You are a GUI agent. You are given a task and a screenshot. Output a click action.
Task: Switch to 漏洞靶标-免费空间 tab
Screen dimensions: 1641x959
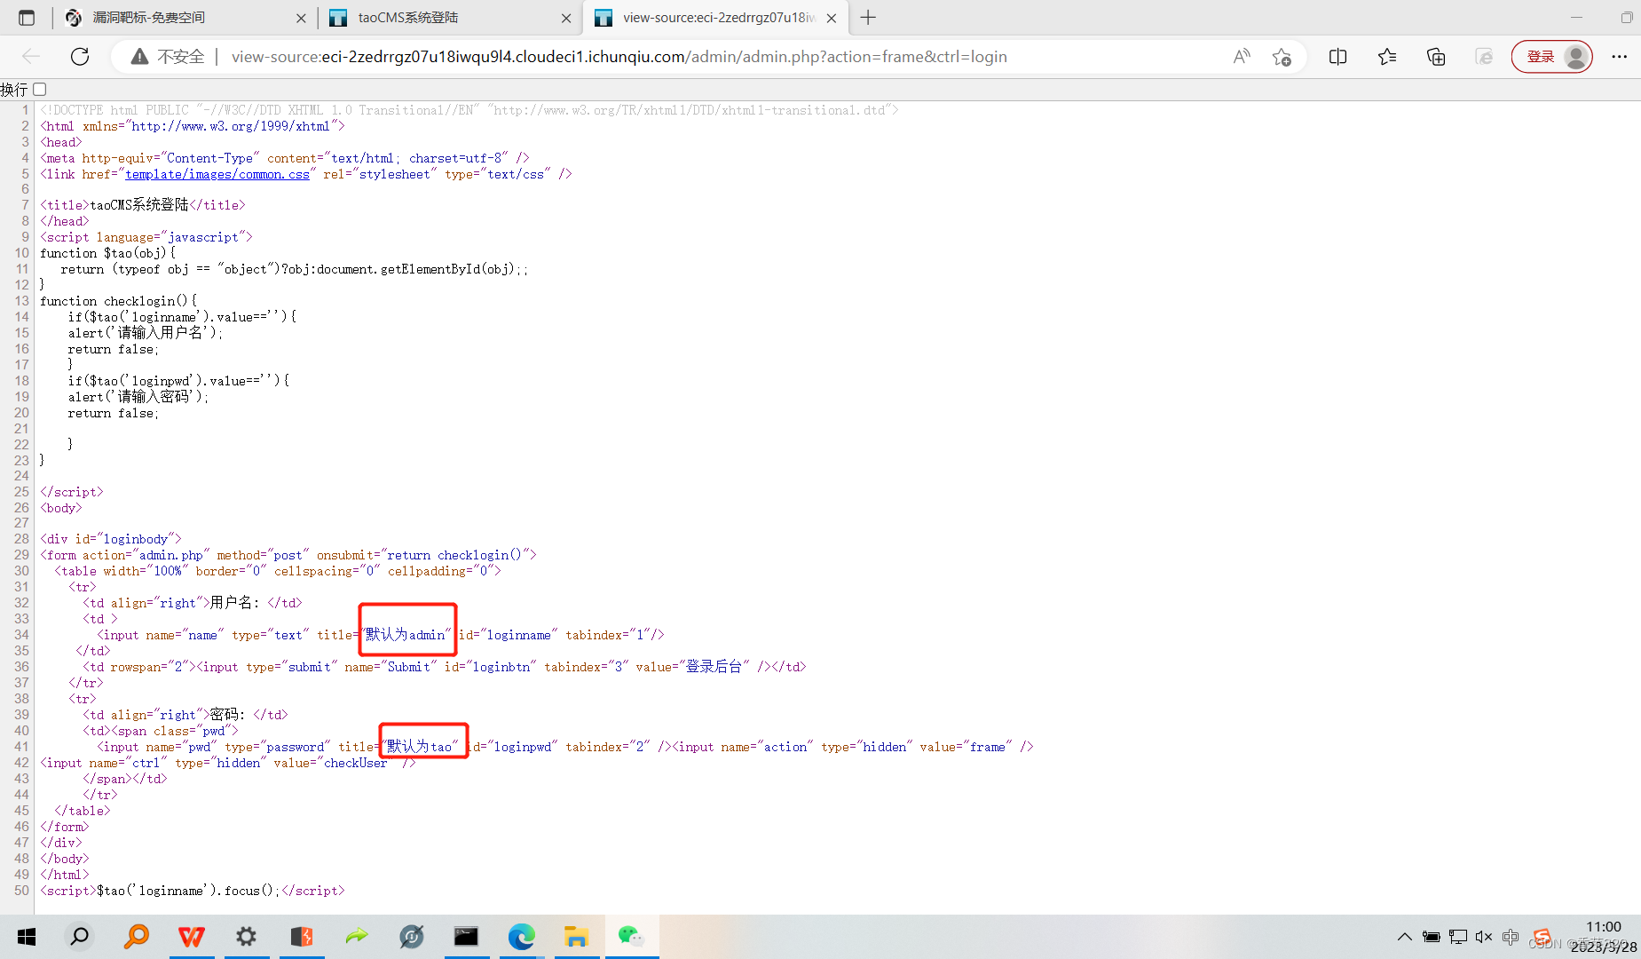click(x=185, y=18)
